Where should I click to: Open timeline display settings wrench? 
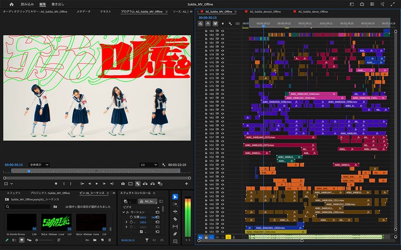pyautogui.click(x=230, y=24)
